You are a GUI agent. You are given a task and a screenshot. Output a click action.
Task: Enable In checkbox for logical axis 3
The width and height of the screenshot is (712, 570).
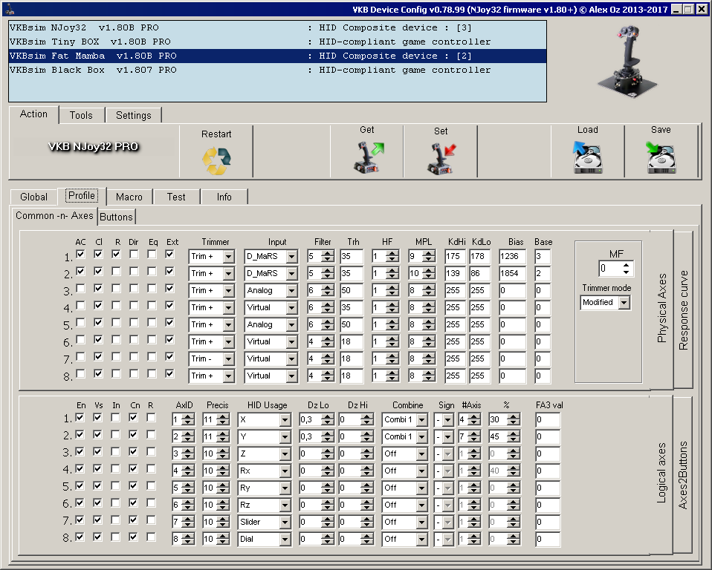click(115, 452)
